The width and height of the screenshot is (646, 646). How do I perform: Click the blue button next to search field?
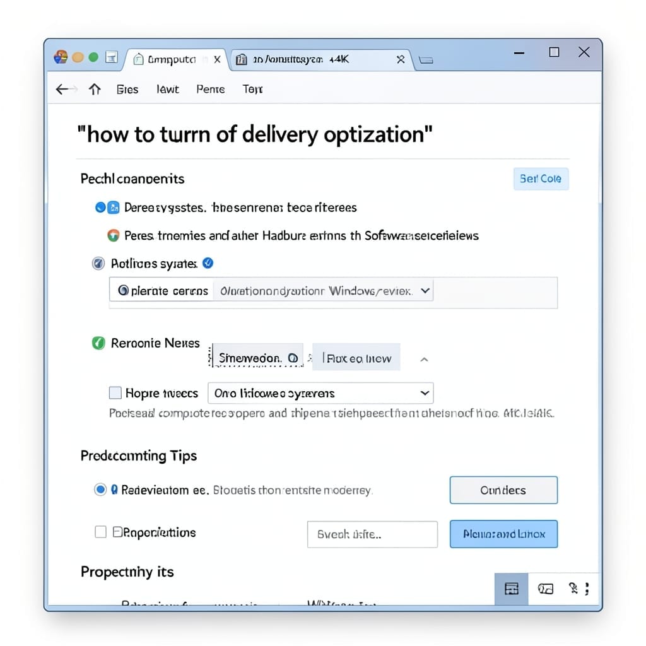(503, 534)
